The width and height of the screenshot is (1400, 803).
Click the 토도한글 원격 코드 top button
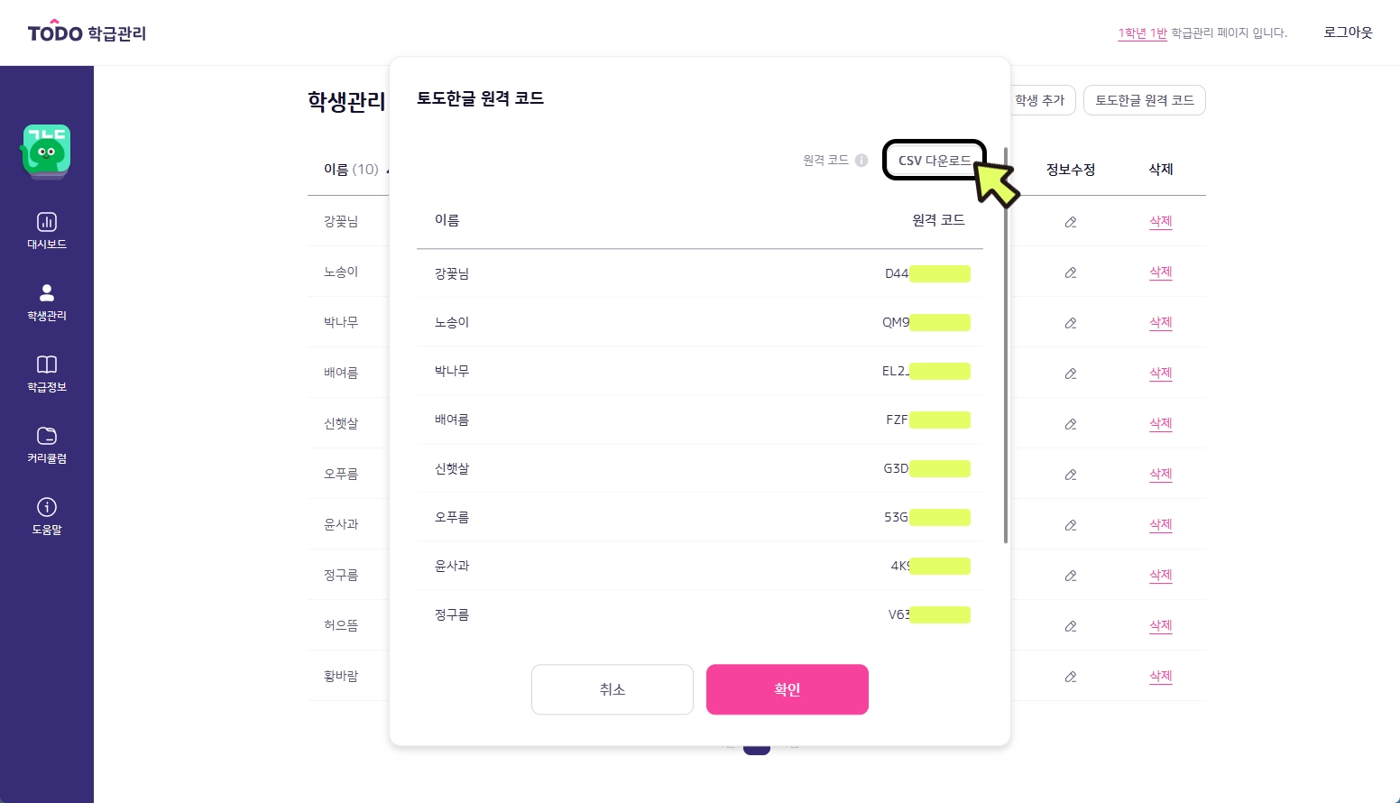[x=1144, y=100]
